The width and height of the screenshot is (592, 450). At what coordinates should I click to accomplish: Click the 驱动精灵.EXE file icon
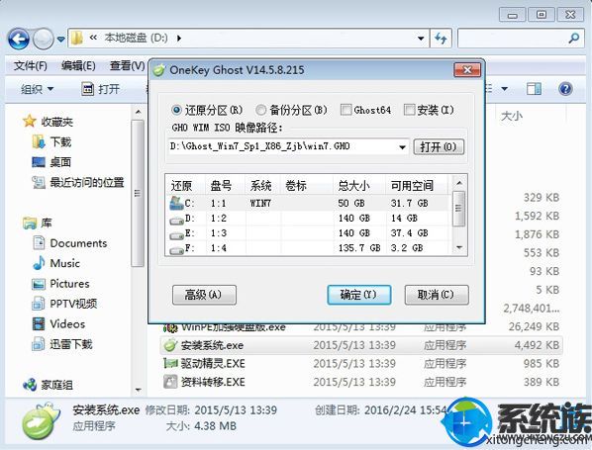click(x=170, y=363)
